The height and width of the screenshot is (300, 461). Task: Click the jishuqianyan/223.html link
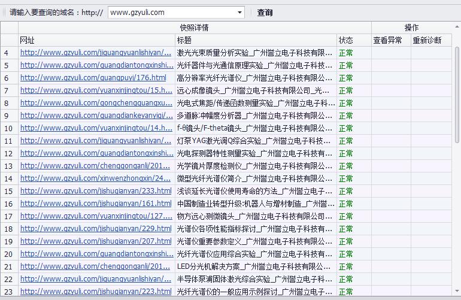tap(96, 292)
